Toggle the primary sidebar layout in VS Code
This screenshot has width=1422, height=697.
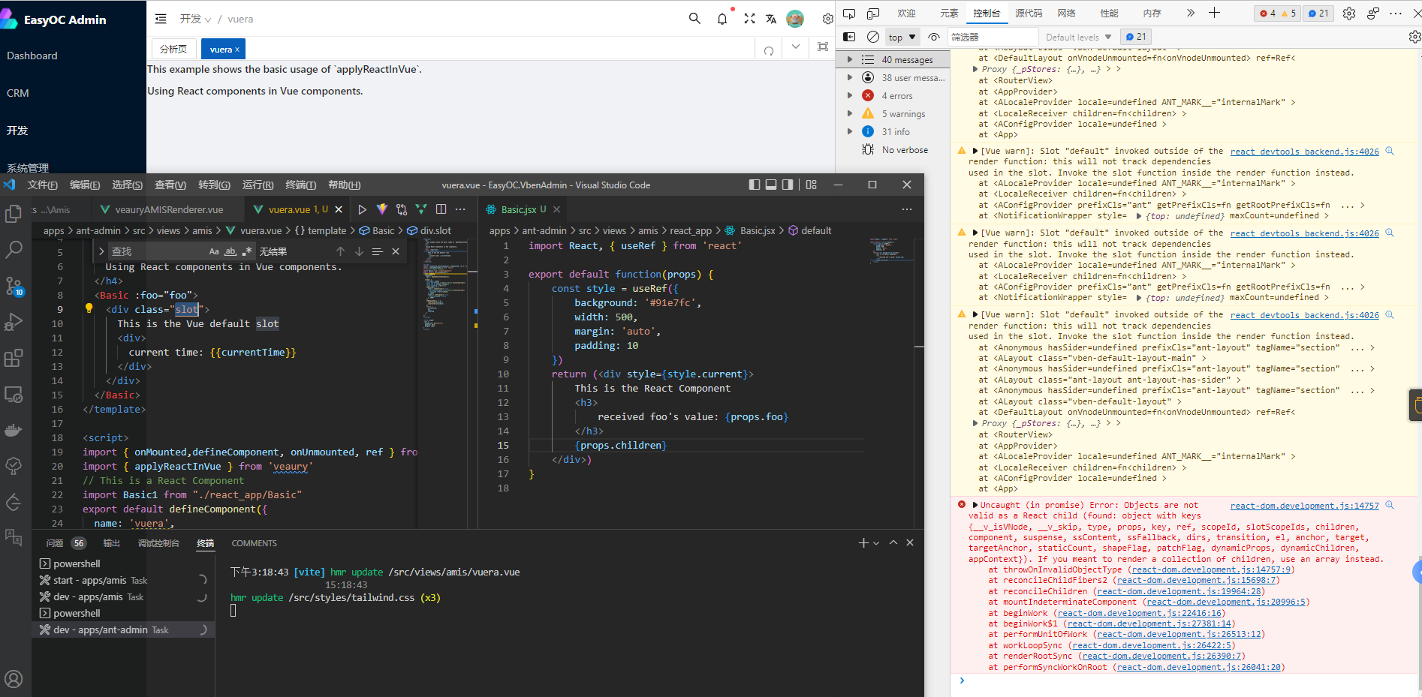(x=754, y=185)
